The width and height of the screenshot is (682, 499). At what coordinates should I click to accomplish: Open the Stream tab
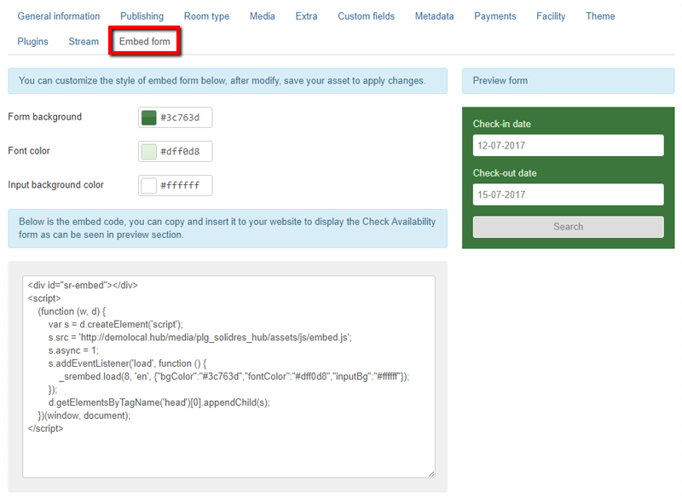pyautogui.click(x=84, y=40)
